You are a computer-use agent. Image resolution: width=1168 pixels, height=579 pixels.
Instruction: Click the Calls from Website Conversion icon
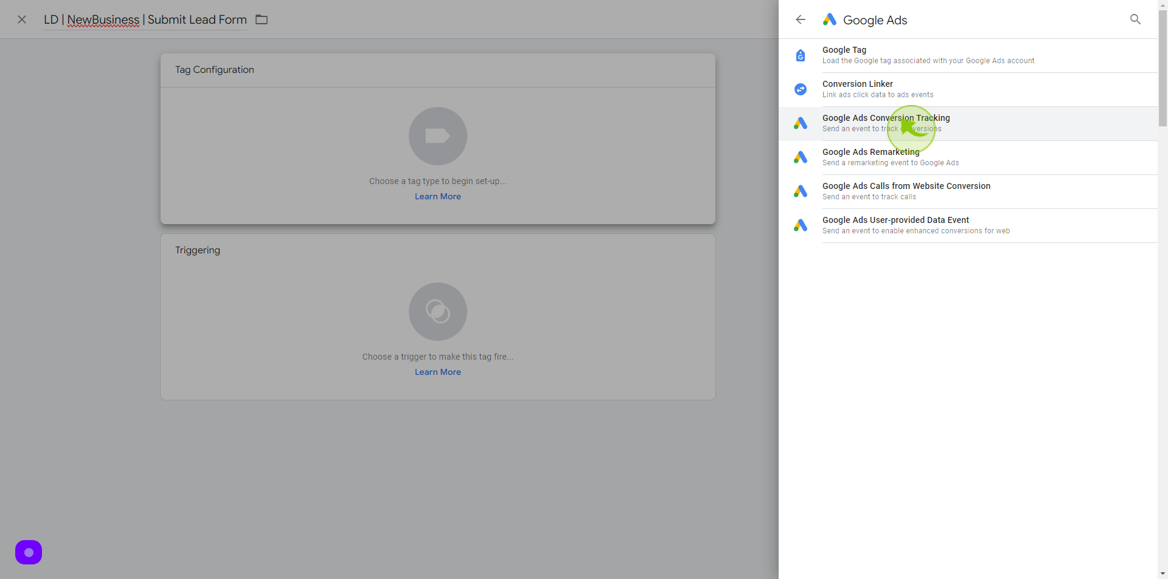801,191
